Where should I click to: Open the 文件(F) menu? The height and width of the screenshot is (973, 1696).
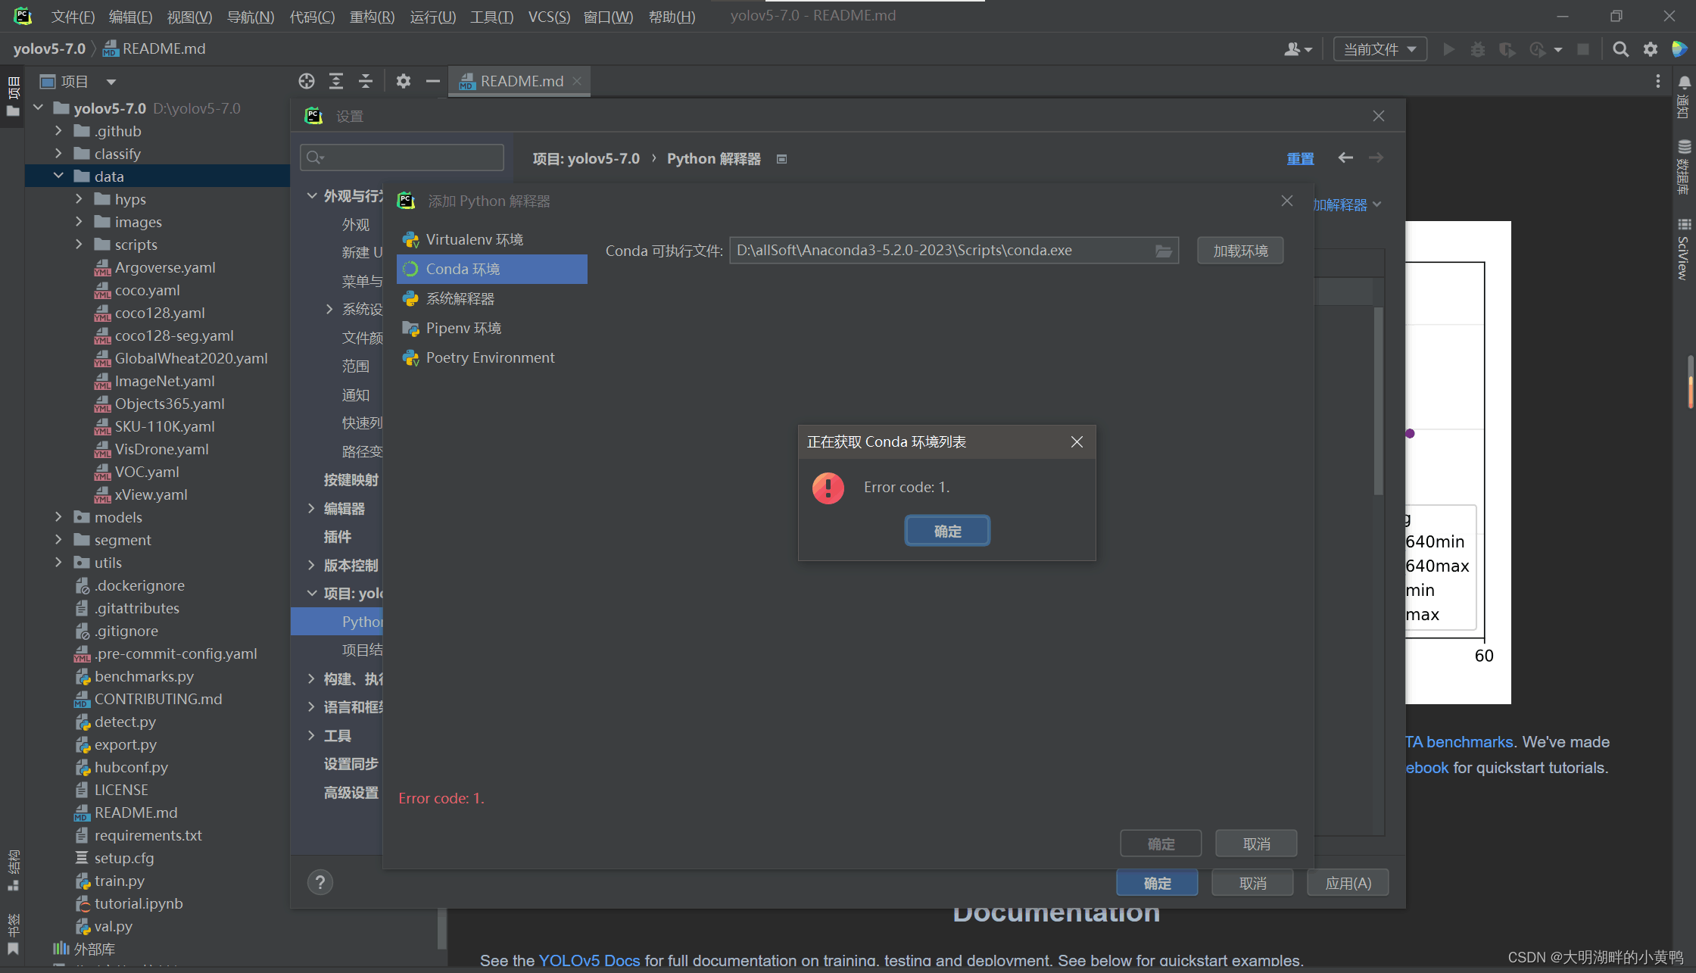(x=73, y=17)
